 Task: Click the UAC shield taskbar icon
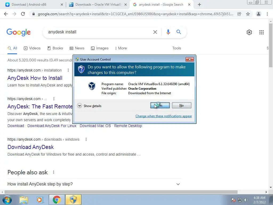pyautogui.click(x=73, y=200)
